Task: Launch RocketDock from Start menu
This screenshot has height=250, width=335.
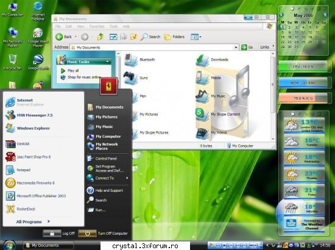Action: tap(21, 209)
